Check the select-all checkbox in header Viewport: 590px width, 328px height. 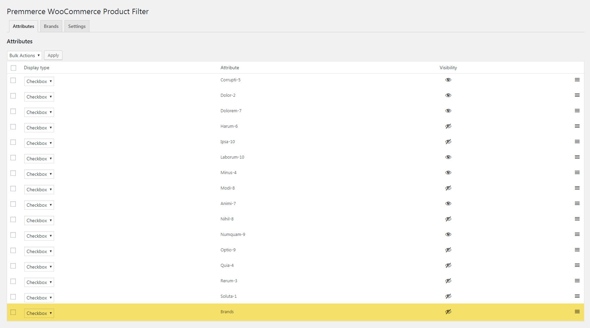pos(13,68)
